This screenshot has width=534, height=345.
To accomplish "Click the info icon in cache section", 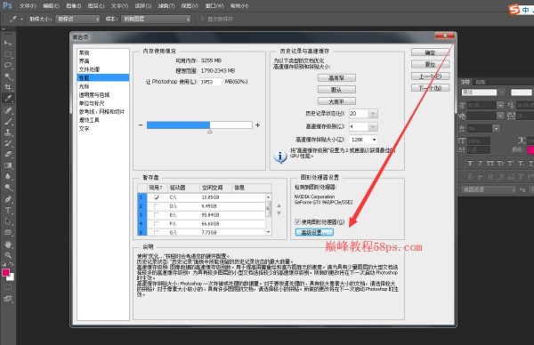I will point(280,156).
